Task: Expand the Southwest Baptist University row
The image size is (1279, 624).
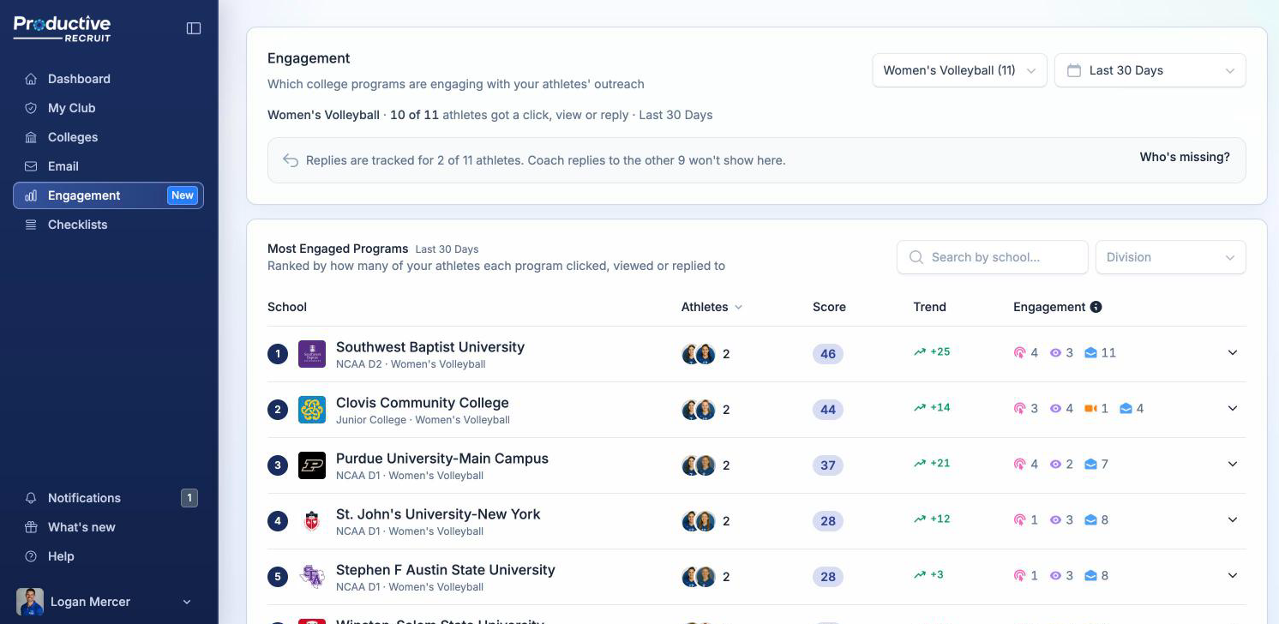Action: pyautogui.click(x=1233, y=352)
